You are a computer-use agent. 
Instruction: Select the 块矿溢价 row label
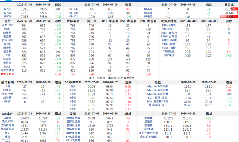[169, 55]
